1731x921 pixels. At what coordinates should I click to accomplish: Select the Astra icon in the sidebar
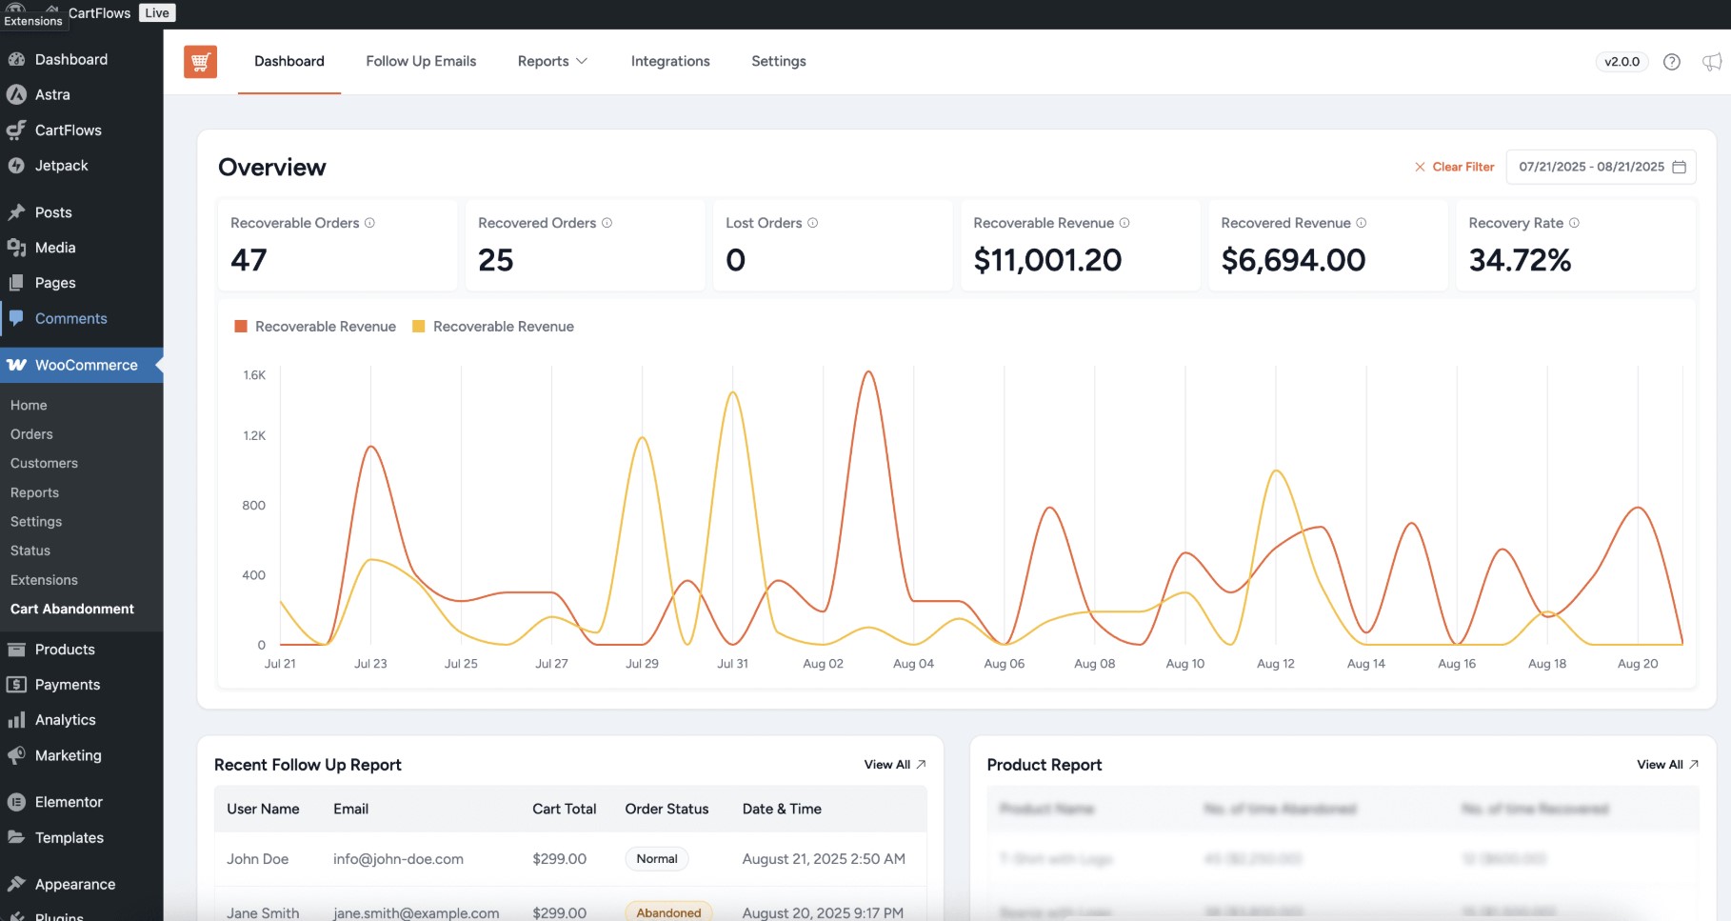point(17,94)
